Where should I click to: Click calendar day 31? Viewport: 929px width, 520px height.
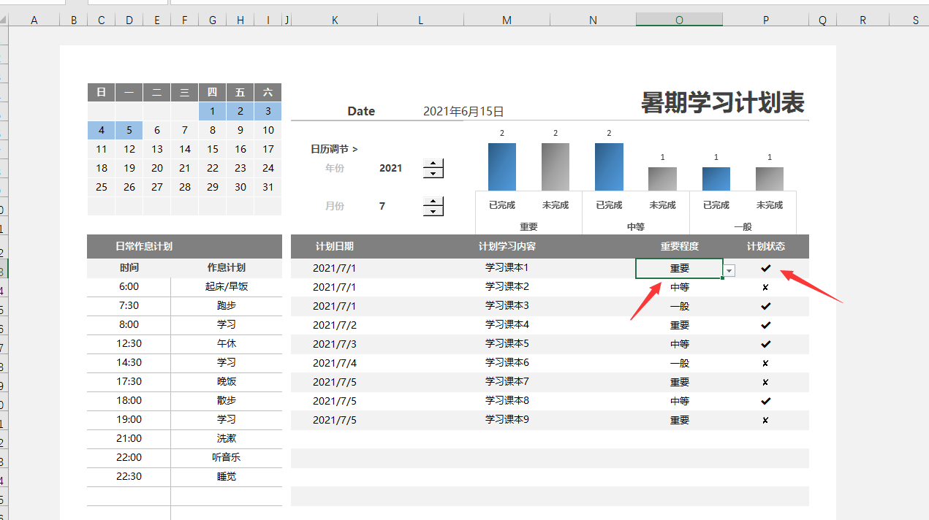(268, 187)
